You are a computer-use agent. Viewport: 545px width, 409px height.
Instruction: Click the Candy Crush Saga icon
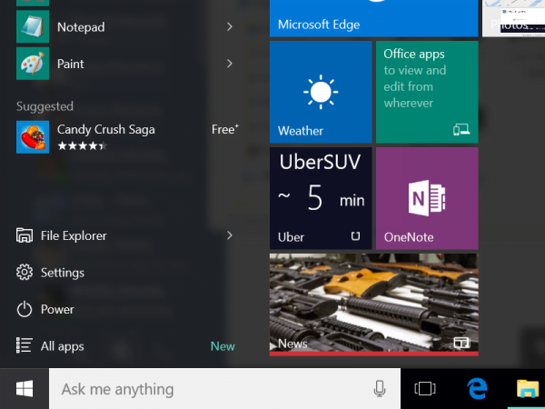tap(32, 136)
